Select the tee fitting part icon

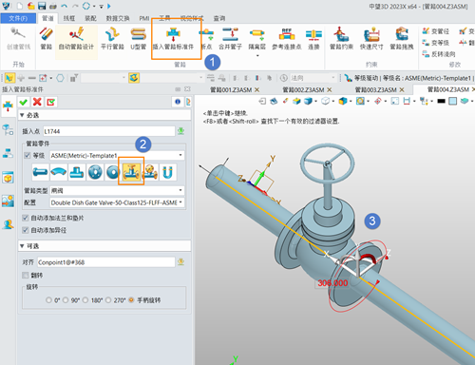[77, 172]
